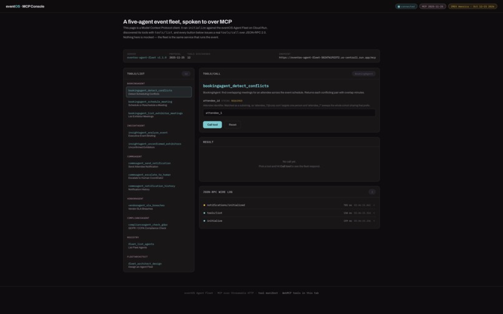Image resolution: width=503 pixels, height=314 pixels.
Task: Select the commsagent_notification_history tool
Action: [x=159, y=188]
